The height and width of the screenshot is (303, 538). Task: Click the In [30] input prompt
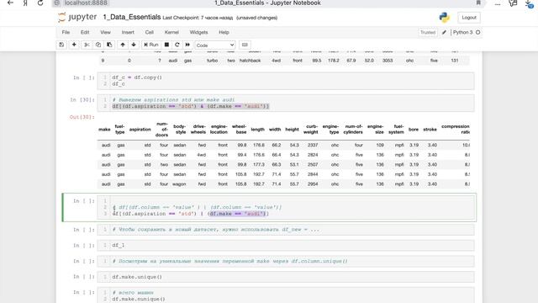(82, 100)
